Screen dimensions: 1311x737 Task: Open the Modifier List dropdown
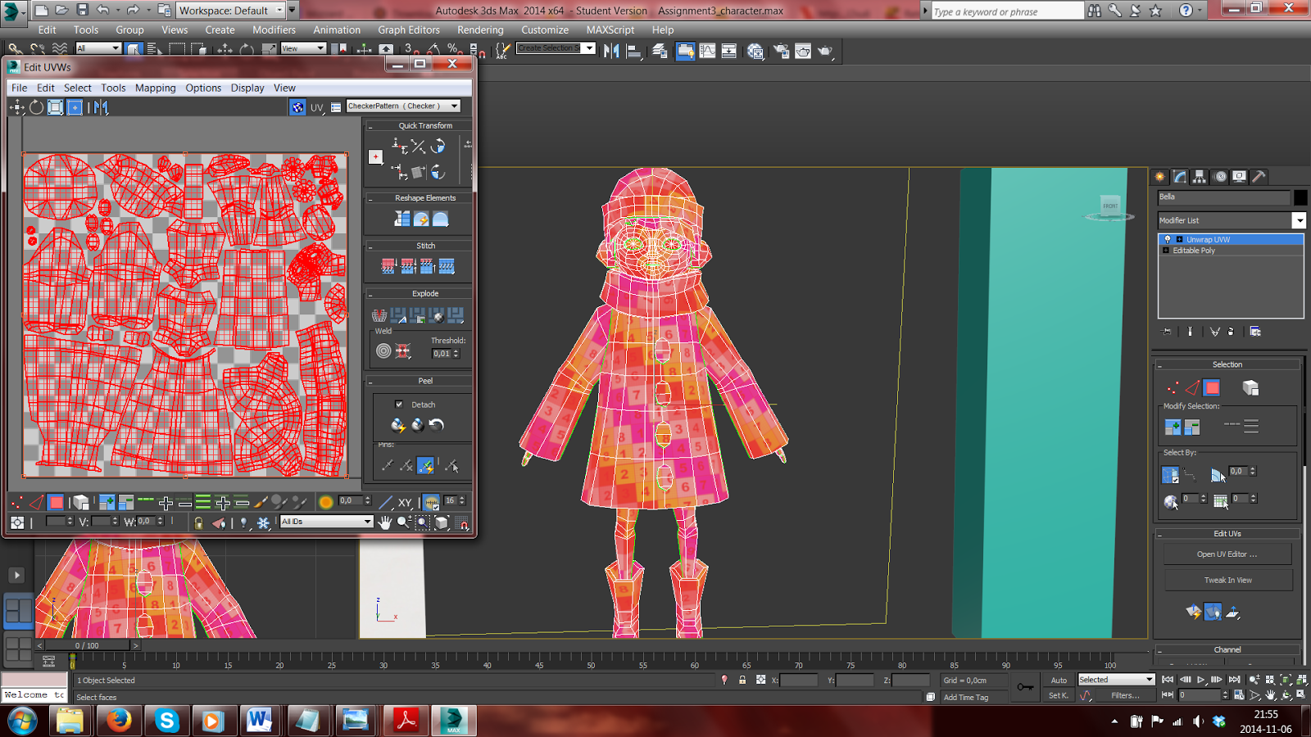click(x=1231, y=220)
